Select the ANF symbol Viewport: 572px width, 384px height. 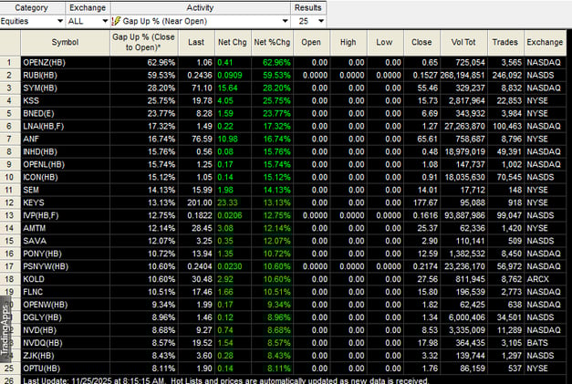(31, 139)
